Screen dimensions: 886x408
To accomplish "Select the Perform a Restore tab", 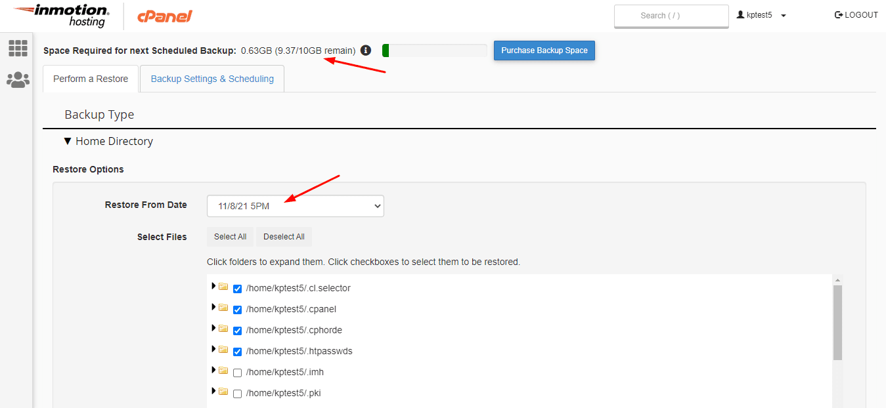I will click(x=91, y=79).
